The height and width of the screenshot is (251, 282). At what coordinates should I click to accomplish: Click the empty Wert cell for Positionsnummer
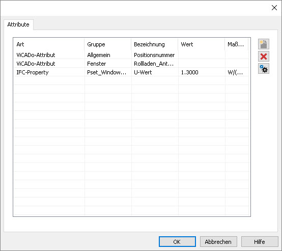[x=202, y=55]
